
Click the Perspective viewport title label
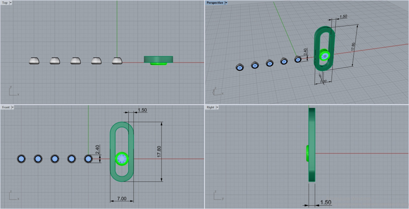point(215,3)
